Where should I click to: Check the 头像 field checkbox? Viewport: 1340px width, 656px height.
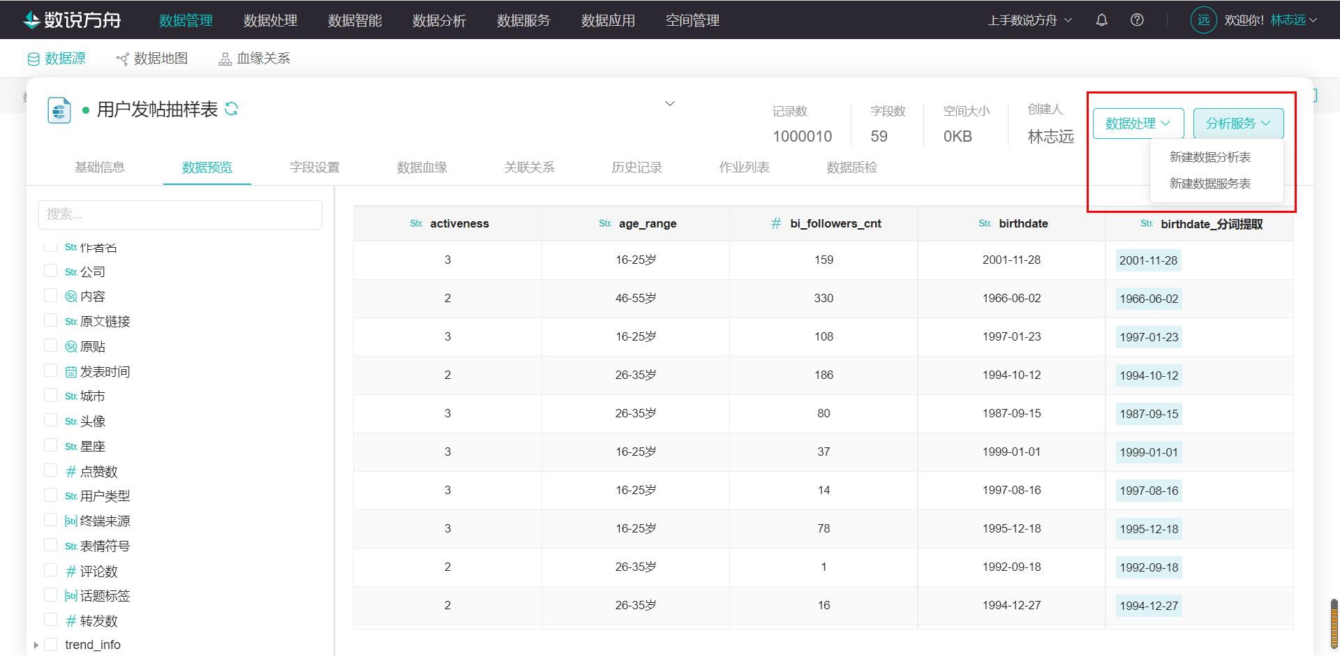(50, 419)
